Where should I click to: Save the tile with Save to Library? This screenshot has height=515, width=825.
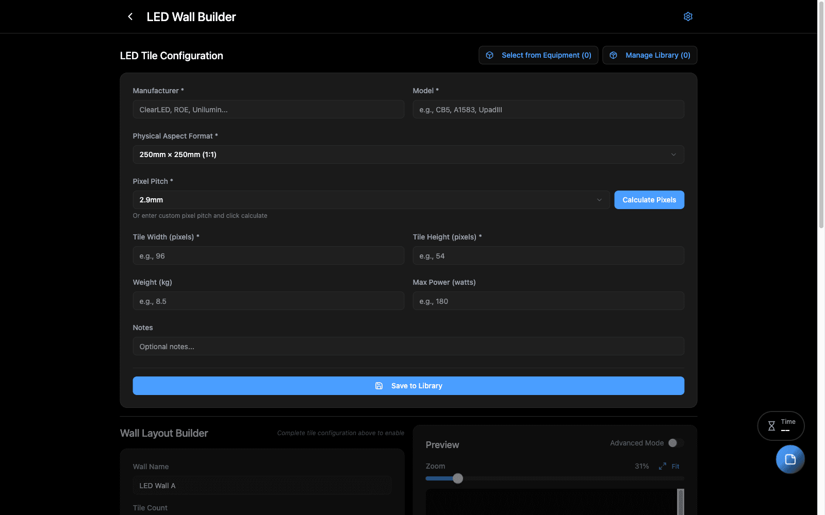tap(408, 386)
